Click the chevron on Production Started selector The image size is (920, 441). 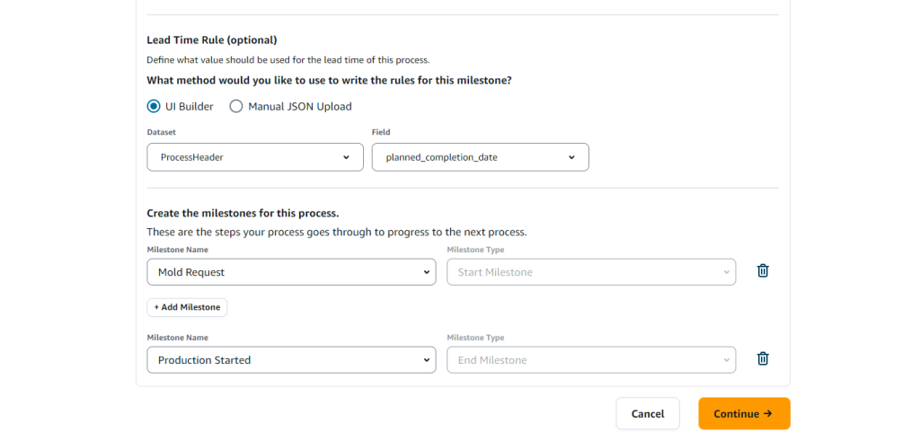pyautogui.click(x=426, y=360)
